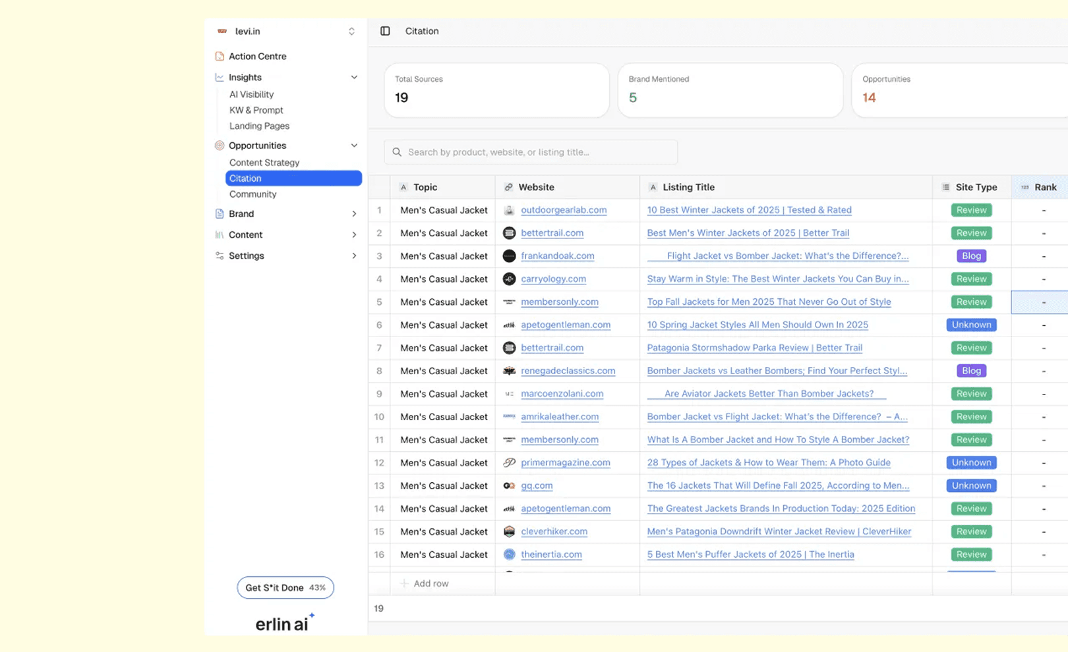The width and height of the screenshot is (1068, 652).
Task: Expand the Content section chevron
Action: tap(354, 234)
